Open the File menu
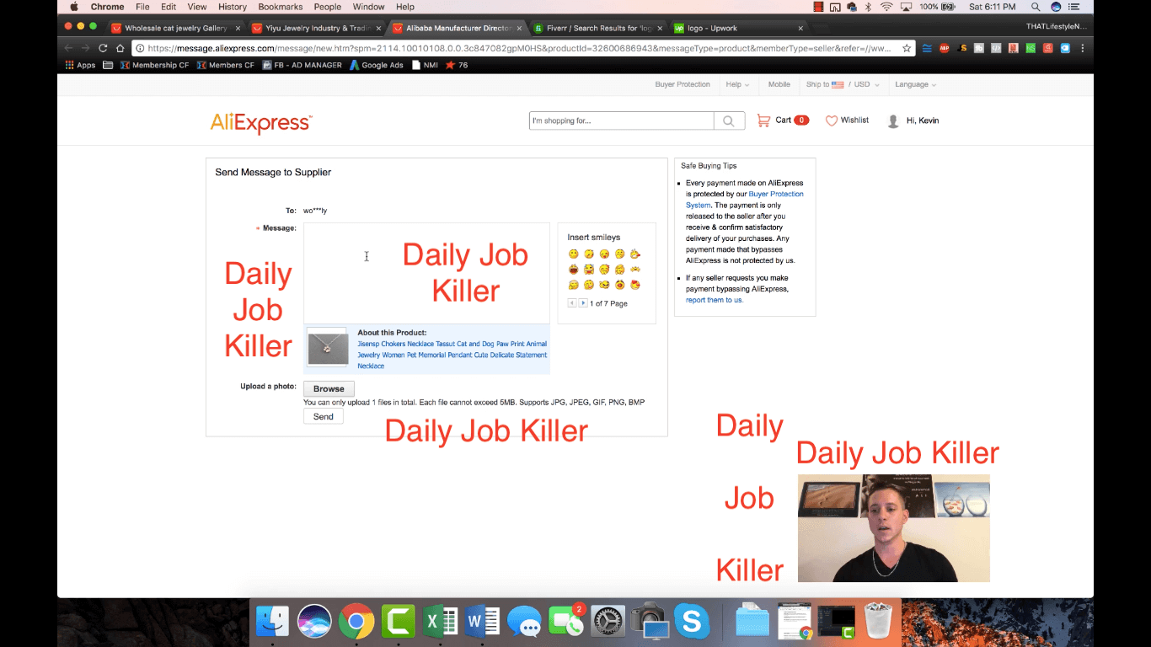The height and width of the screenshot is (647, 1151). tap(142, 7)
